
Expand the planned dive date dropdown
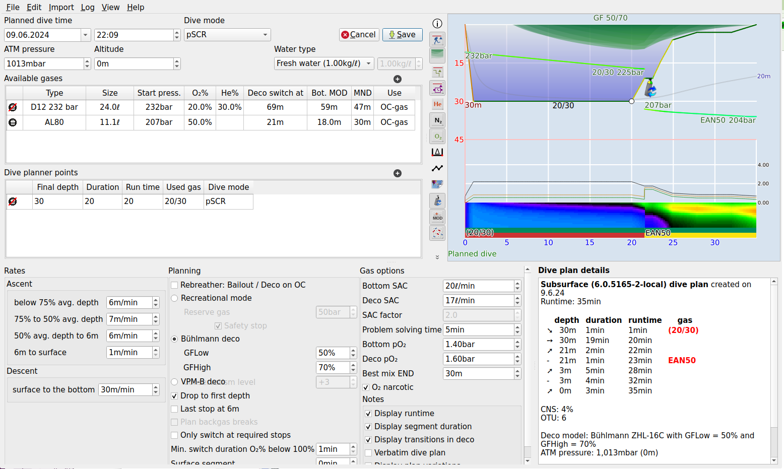click(85, 35)
